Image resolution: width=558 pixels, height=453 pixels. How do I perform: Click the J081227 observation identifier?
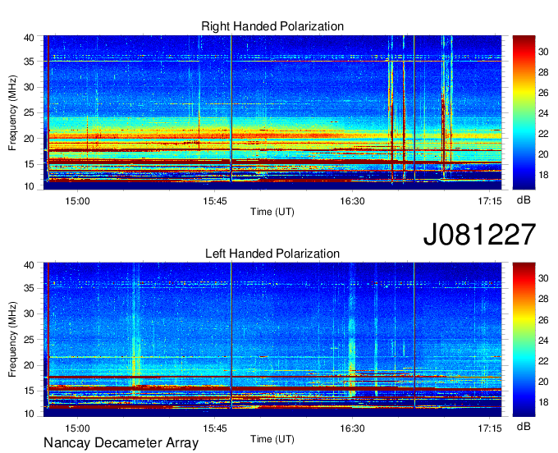point(479,235)
